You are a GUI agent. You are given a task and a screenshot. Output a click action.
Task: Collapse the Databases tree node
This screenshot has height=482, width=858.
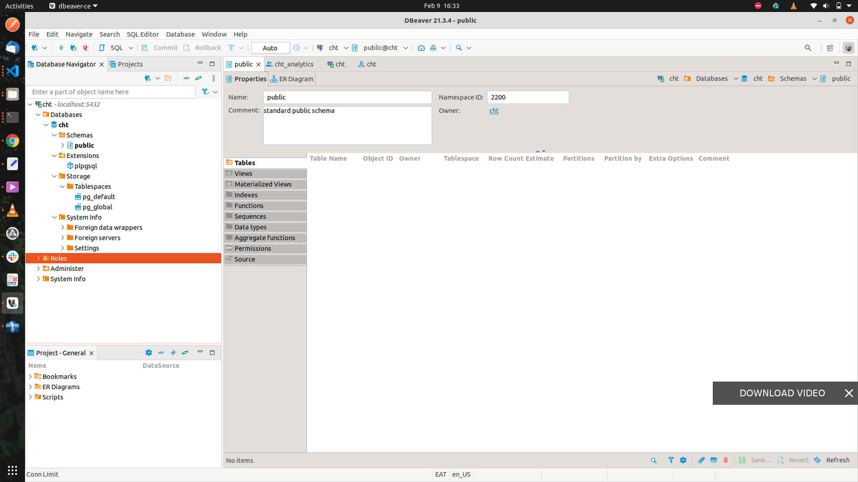[x=38, y=115]
